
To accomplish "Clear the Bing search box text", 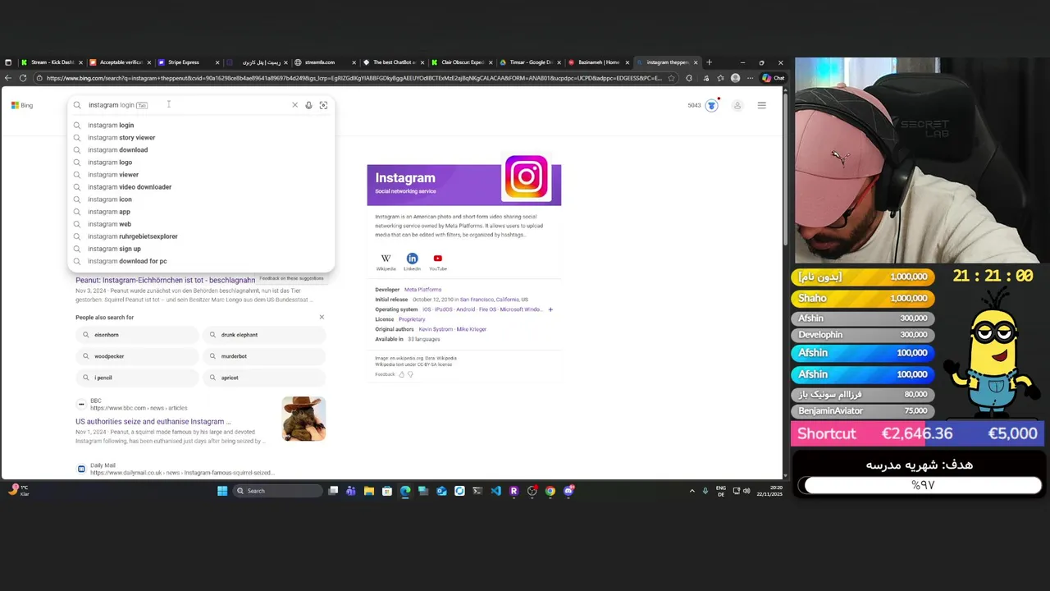I will pyautogui.click(x=294, y=105).
